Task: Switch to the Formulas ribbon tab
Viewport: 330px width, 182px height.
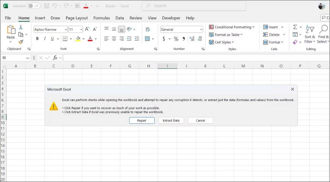Action: click(101, 18)
